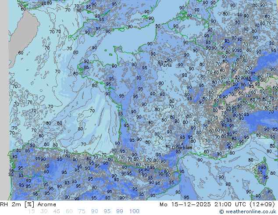Click the Dourbies location label
Image resolution: width=278 pixels, height=215 pixels.
(x=182, y=147)
